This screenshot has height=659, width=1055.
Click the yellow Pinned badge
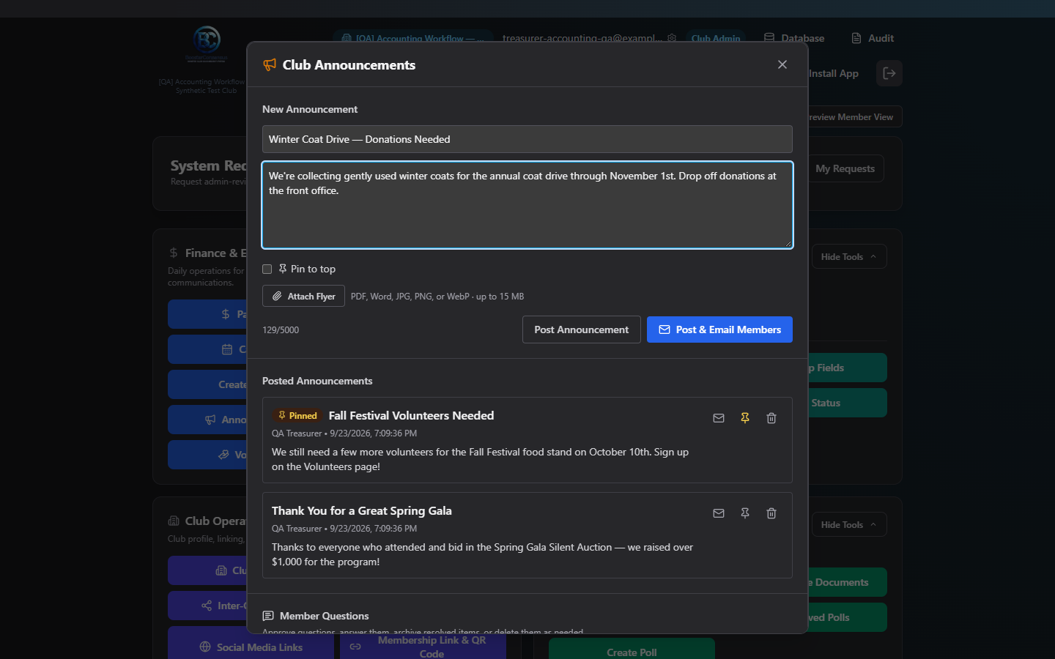(297, 416)
